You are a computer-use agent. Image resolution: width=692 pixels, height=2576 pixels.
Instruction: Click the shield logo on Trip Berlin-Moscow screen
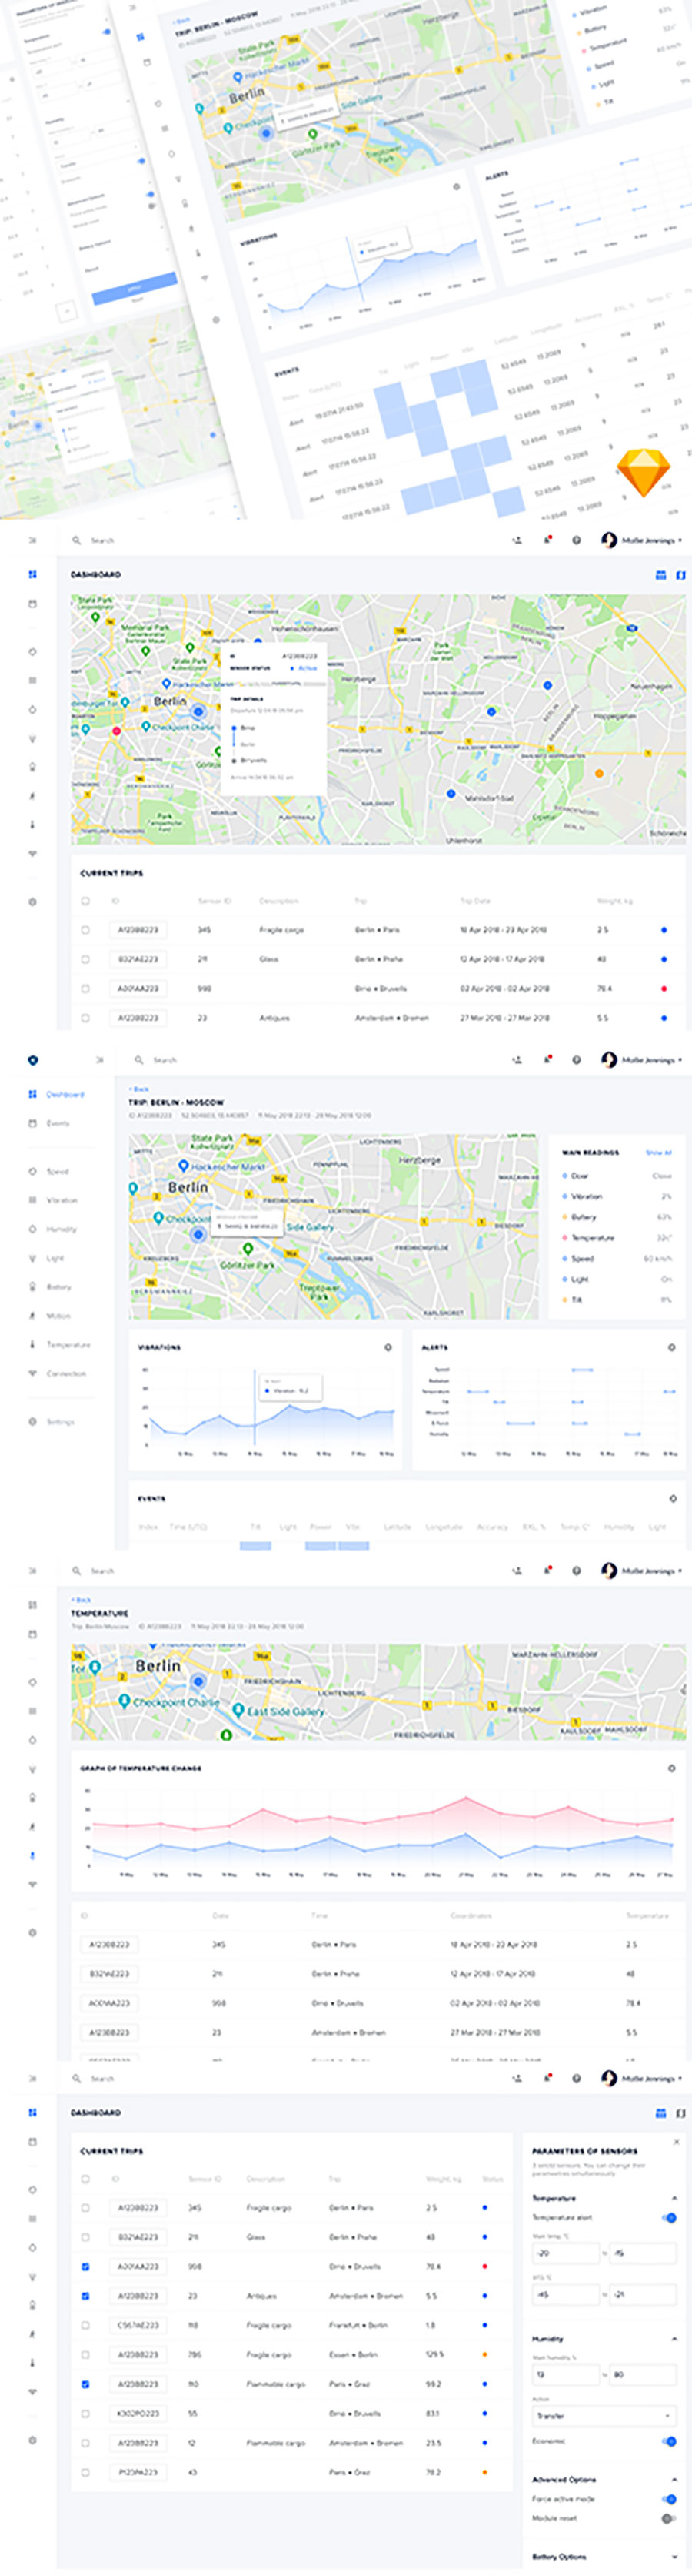(32, 1059)
